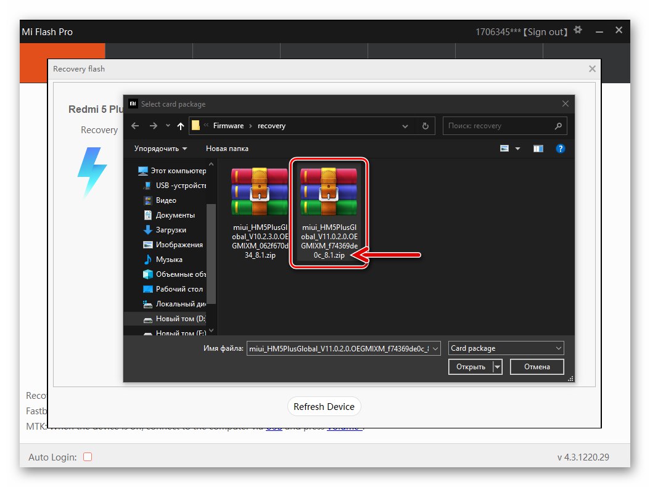Open file dialog help
The height and width of the screenshot is (487, 650).
point(560,149)
